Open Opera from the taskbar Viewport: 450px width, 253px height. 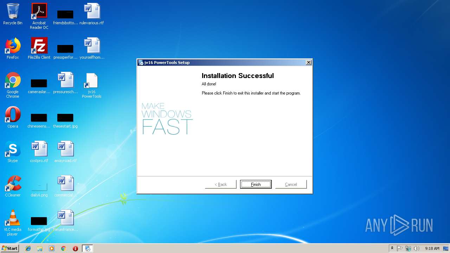[75, 248]
